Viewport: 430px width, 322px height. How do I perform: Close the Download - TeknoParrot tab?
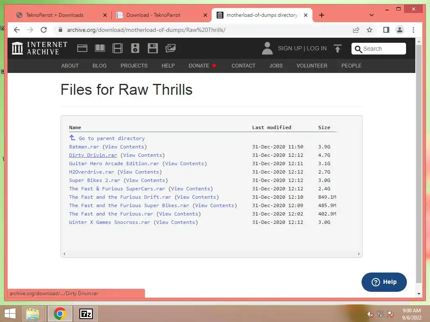205,15
